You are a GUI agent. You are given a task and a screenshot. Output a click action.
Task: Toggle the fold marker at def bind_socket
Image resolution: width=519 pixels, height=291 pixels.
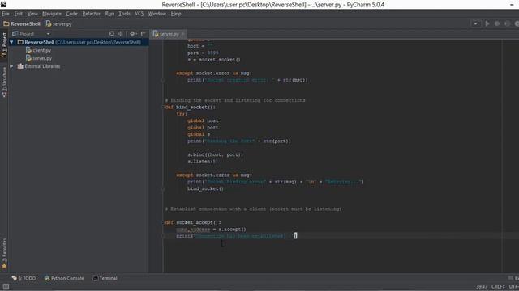163,108
